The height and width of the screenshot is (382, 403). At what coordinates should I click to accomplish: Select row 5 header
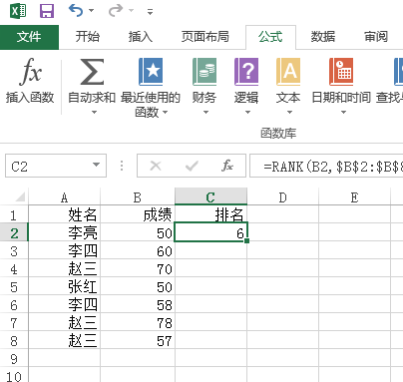pos(14,287)
